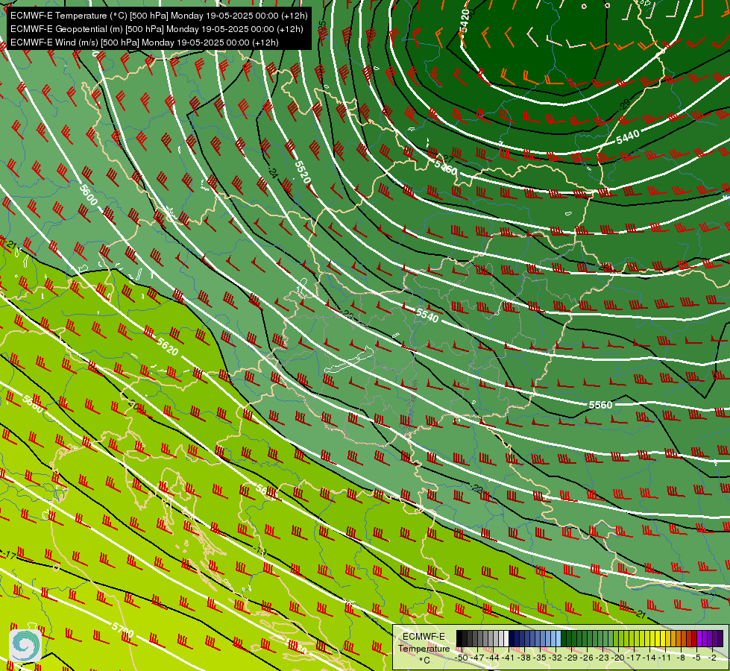This screenshot has width=730, height=671.
Task: Click the -26 tick label in the legend
Action: pos(587,658)
